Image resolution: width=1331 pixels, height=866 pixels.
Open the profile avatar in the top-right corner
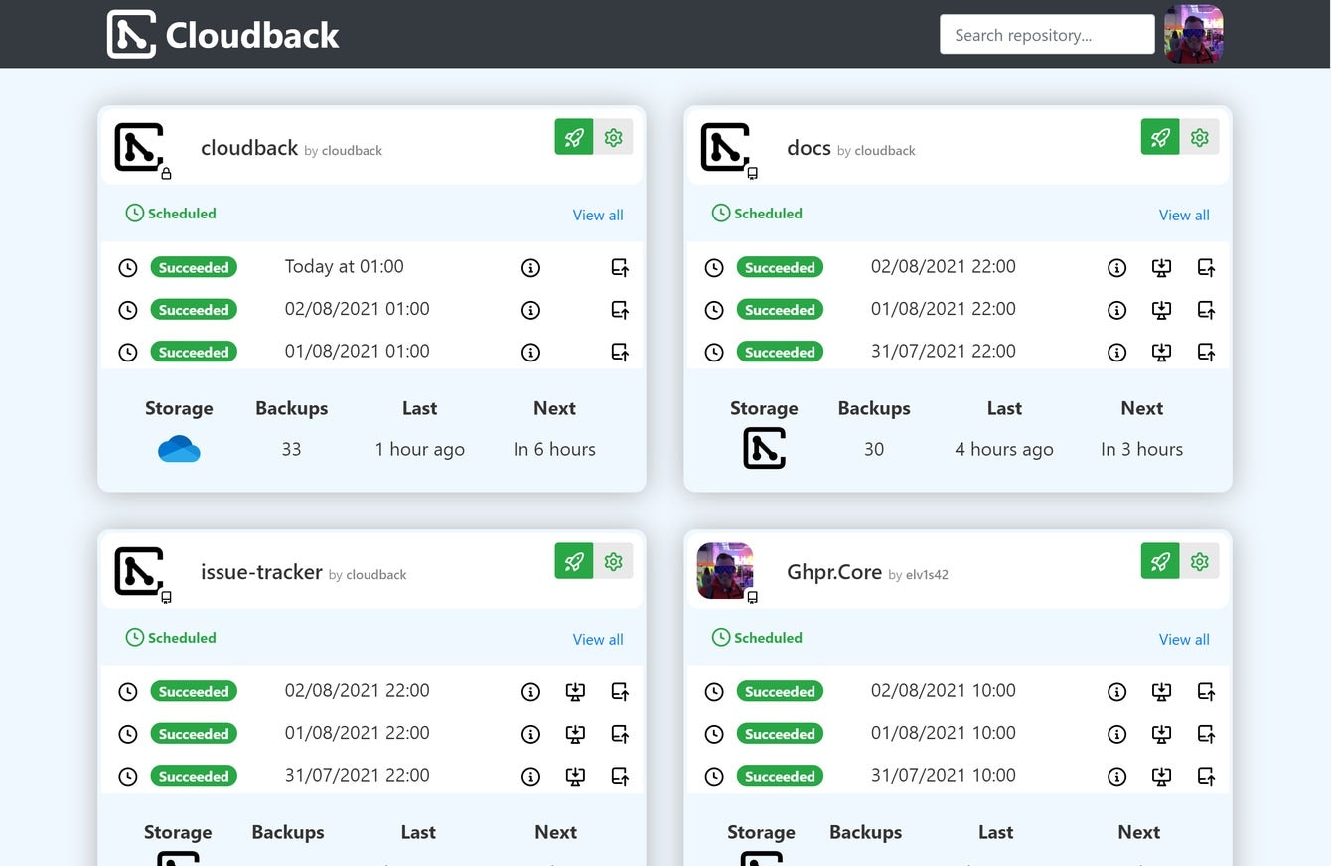tap(1193, 34)
